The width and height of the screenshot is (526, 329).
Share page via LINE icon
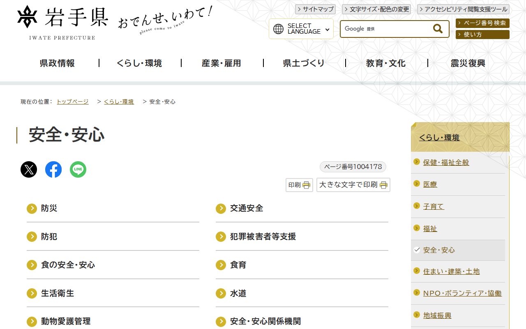(78, 169)
